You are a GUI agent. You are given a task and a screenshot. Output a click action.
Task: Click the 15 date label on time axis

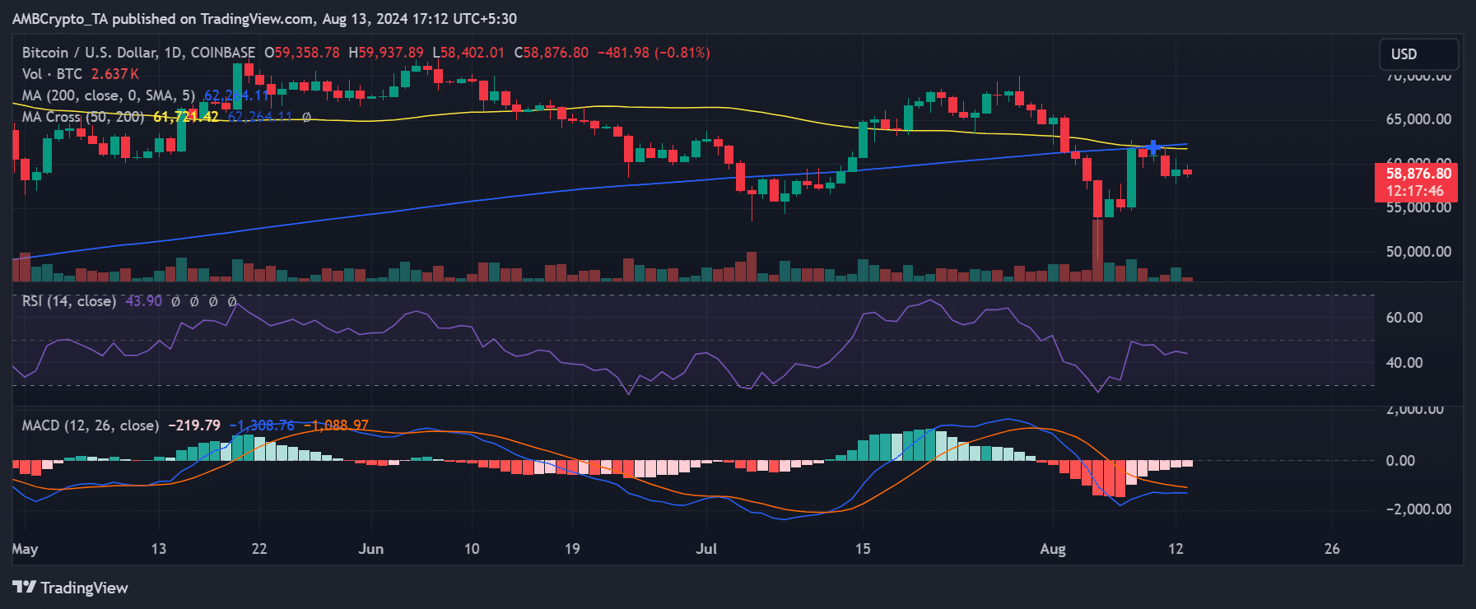[x=863, y=549]
